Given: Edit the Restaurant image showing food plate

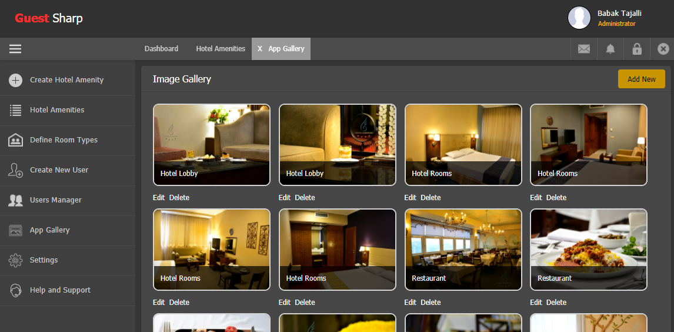Looking at the screenshot, I should point(536,303).
